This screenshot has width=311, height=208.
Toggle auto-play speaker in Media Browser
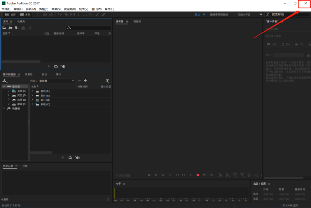(77, 158)
